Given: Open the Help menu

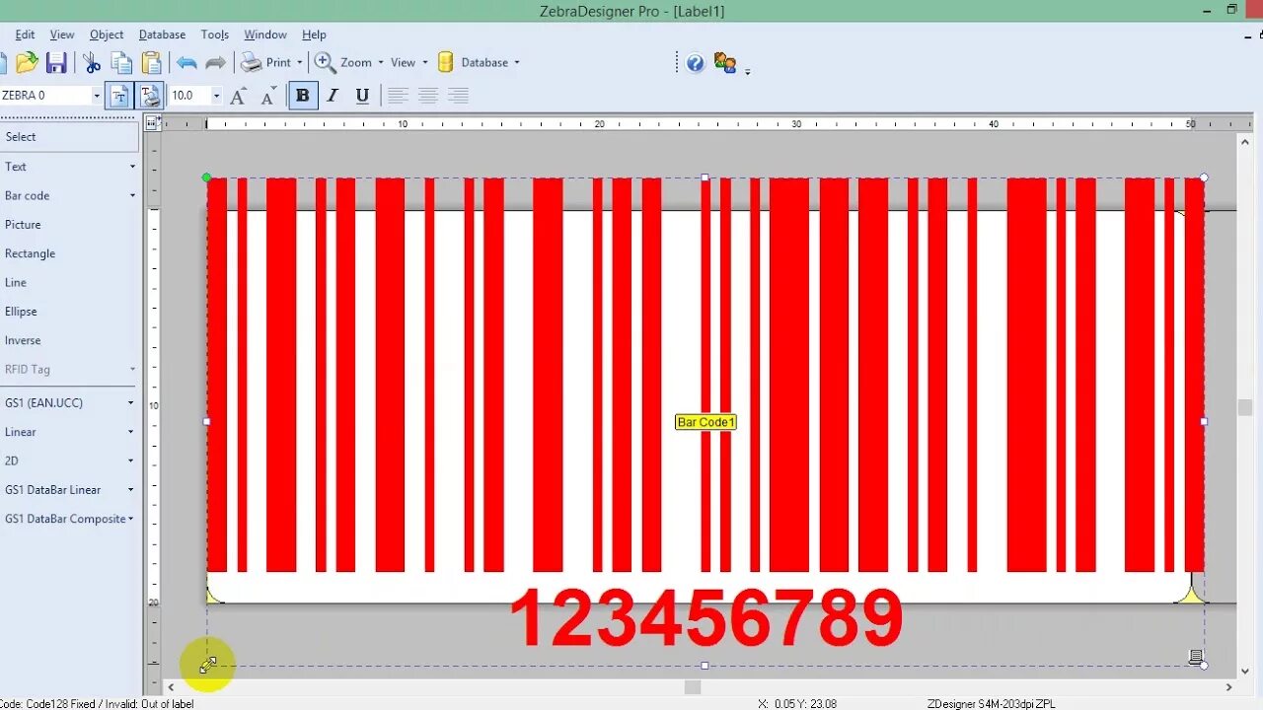Looking at the screenshot, I should click(314, 35).
